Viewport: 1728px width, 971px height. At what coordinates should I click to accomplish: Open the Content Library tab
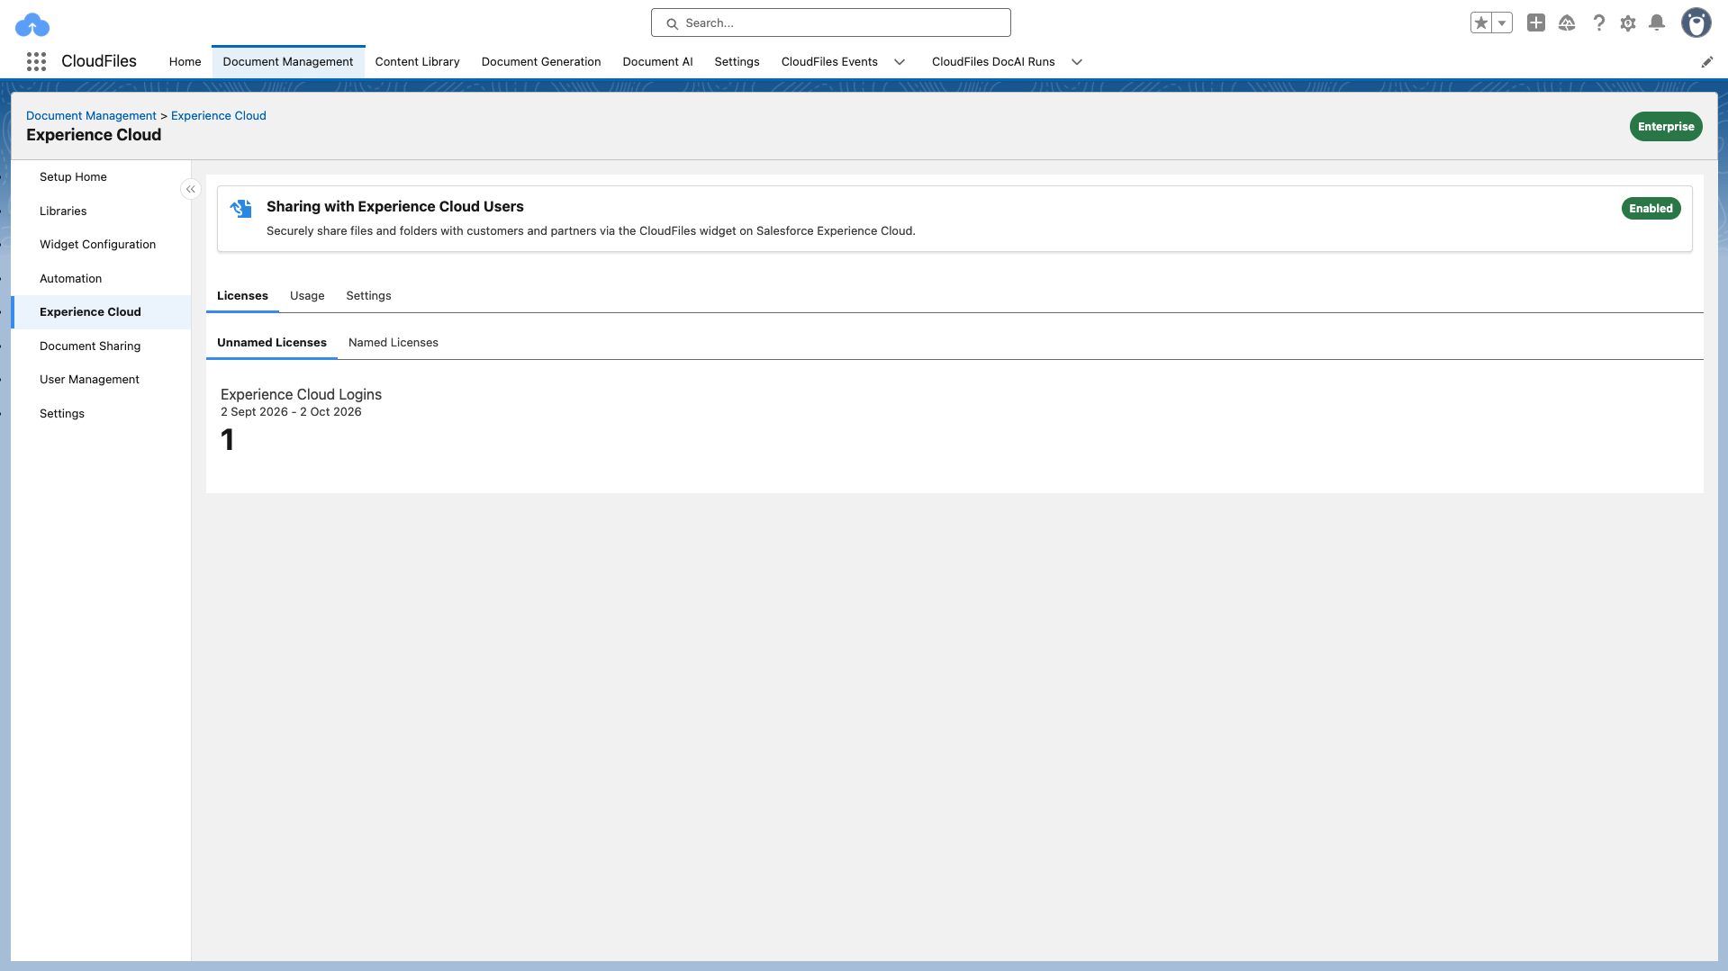tap(418, 62)
